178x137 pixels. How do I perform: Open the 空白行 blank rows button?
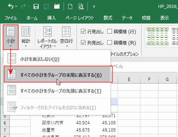tap(66, 37)
